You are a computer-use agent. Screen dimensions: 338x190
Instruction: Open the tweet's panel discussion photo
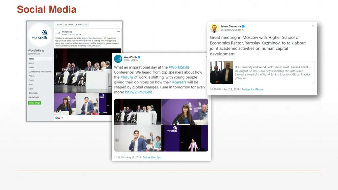pyautogui.click(x=138, y=112)
